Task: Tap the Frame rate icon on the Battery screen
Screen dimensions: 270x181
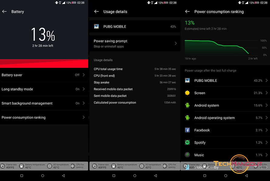Action: tap(2, 166)
